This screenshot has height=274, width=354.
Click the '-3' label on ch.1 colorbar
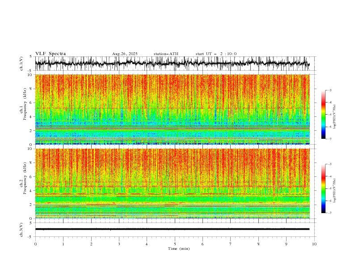[x=330, y=90]
